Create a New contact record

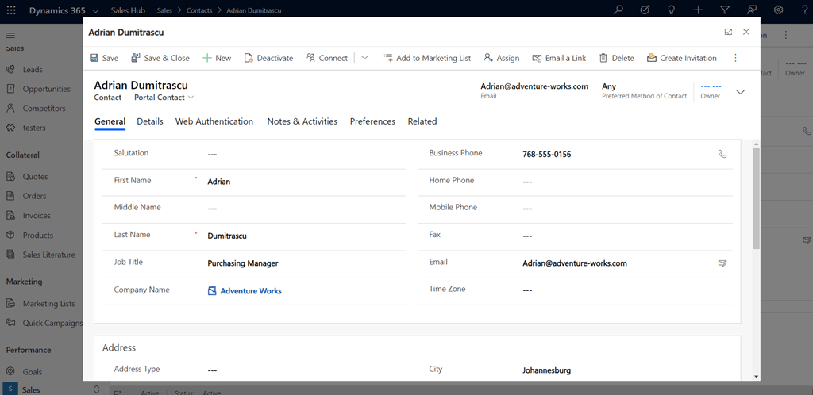[217, 58]
